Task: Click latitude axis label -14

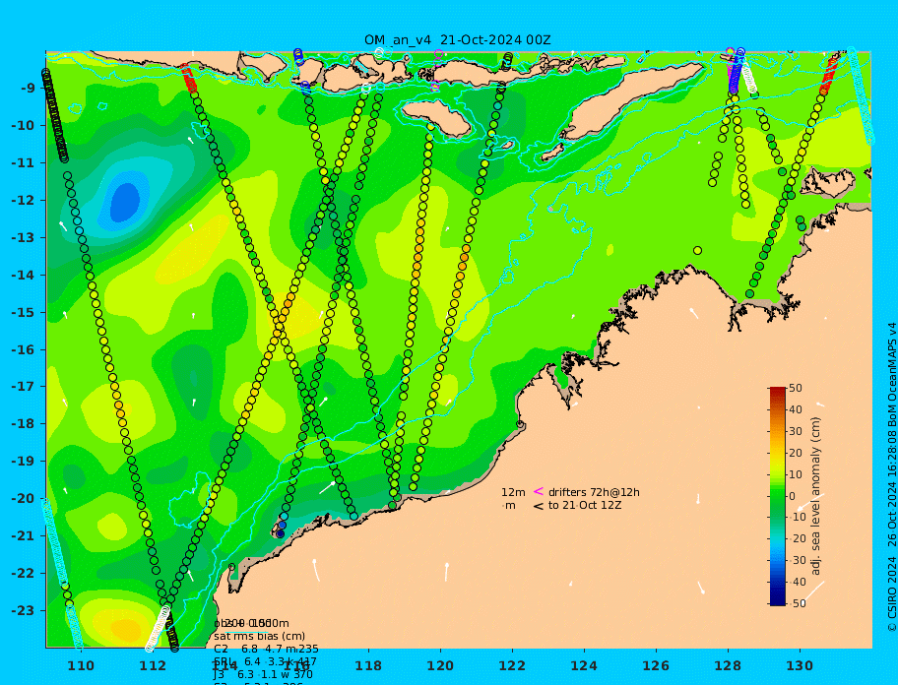Action: click(24, 276)
